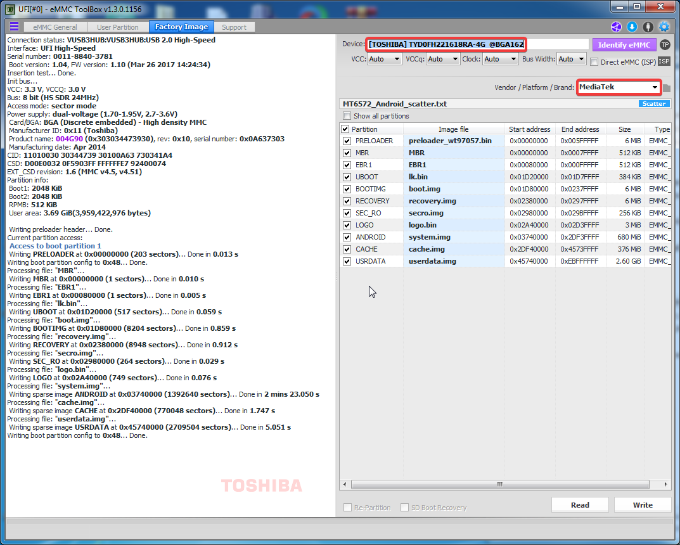Click the Device name input field
Viewport: 680px width, 545px height.
coord(477,44)
